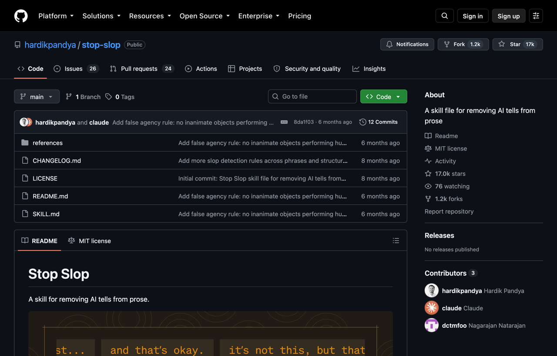
Task: Click the Sign up button
Action: click(509, 16)
